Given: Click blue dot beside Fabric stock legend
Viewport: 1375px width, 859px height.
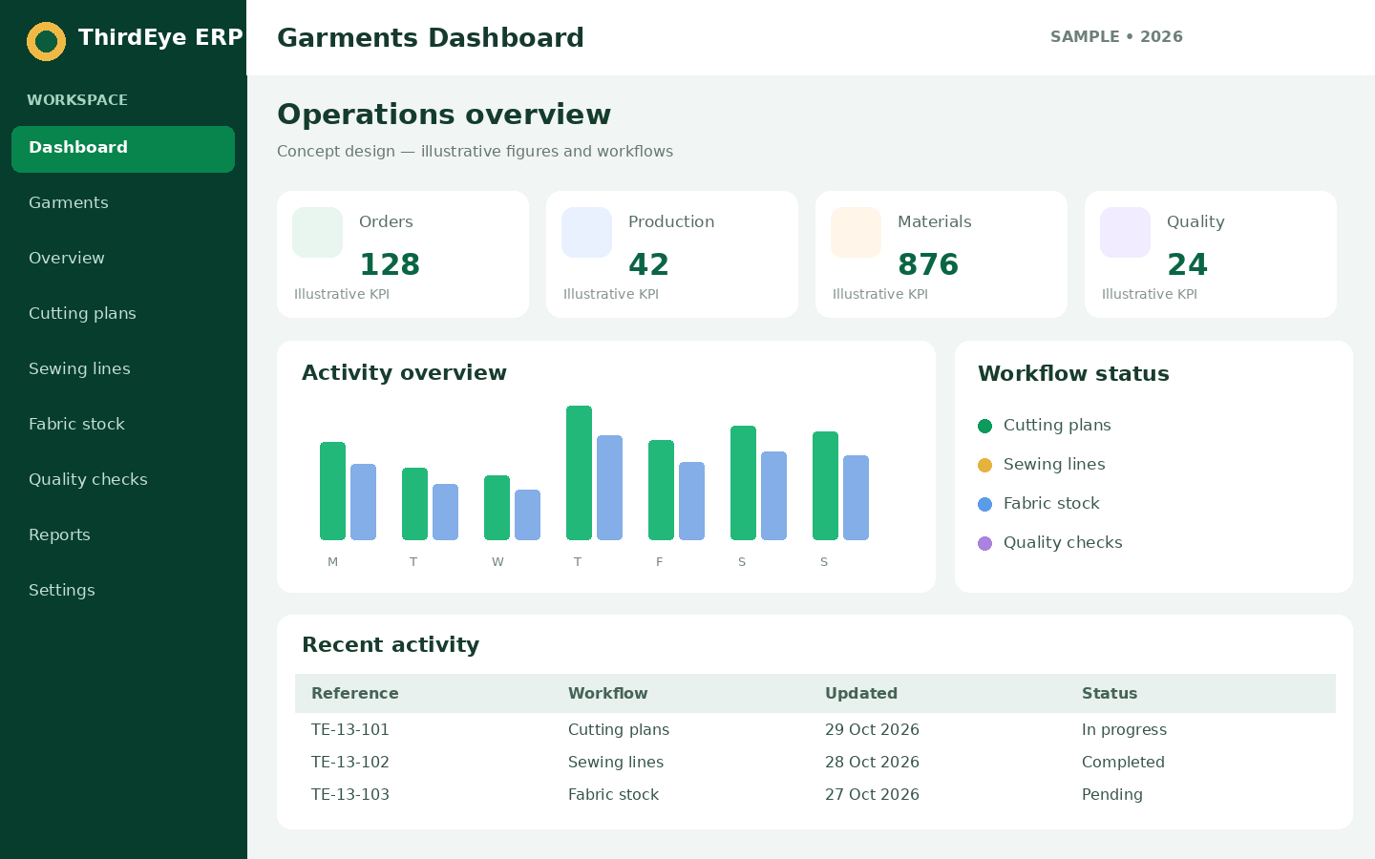Looking at the screenshot, I should [984, 504].
